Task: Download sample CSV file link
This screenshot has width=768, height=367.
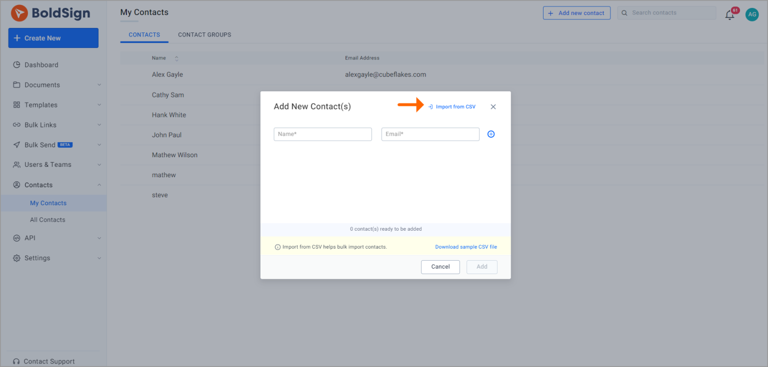Action: click(x=465, y=247)
